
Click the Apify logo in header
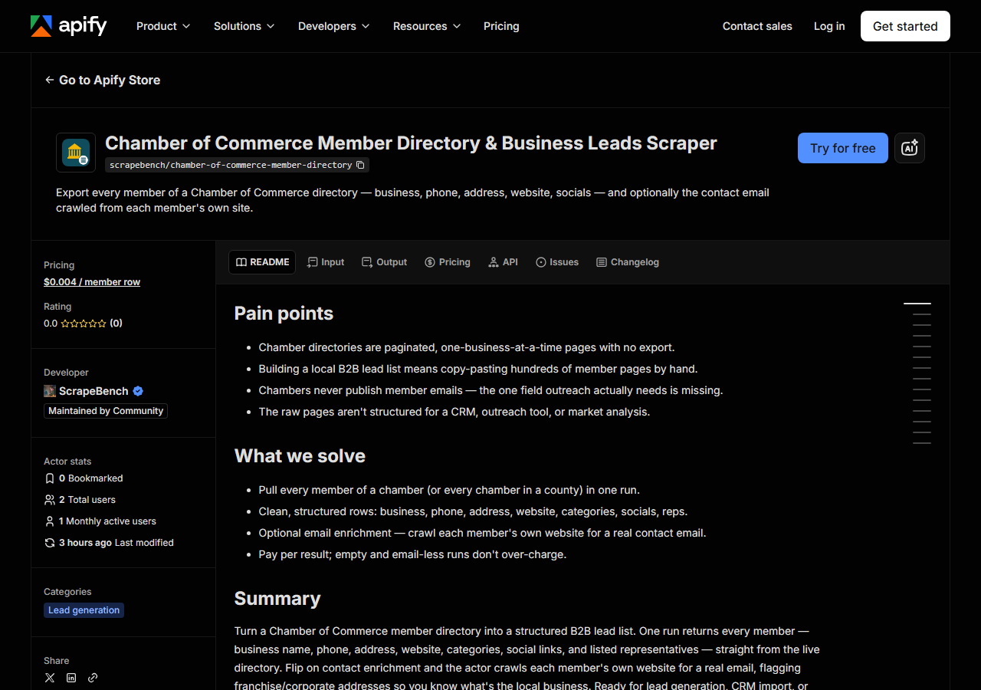click(x=69, y=26)
